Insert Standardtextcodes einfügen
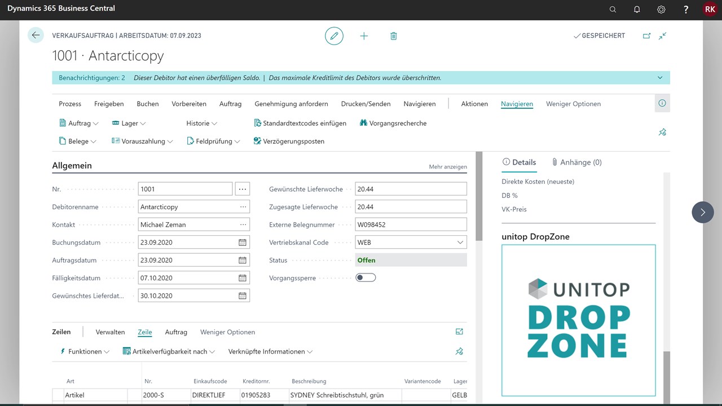This screenshot has height=406, width=722. tap(300, 123)
